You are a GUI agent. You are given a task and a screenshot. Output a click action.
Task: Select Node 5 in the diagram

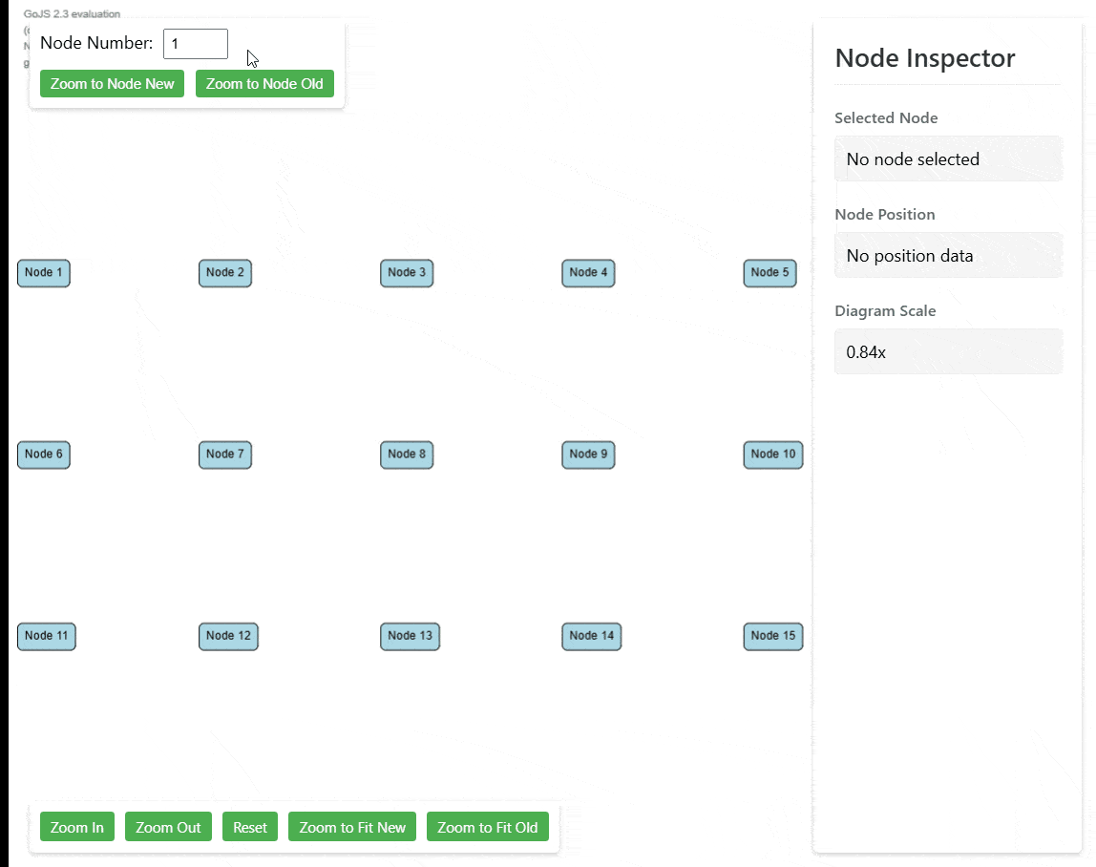pyautogui.click(x=769, y=273)
